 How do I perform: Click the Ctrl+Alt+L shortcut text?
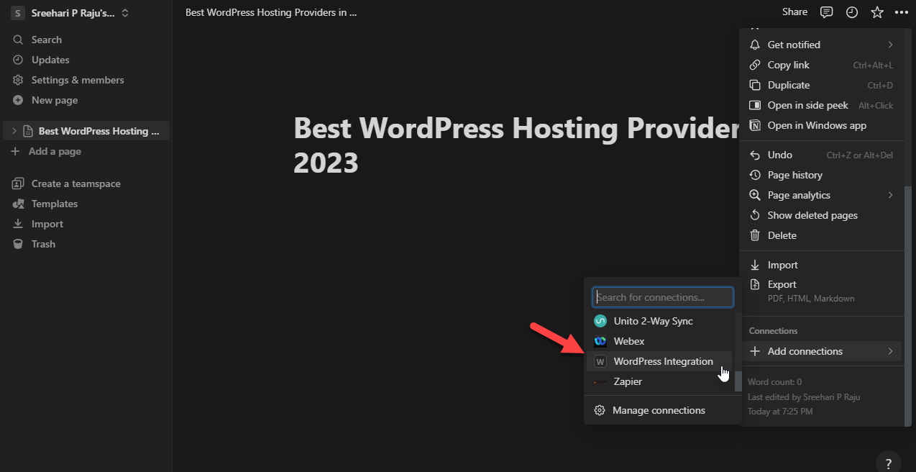pyautogui.click(x=873, y=65)
